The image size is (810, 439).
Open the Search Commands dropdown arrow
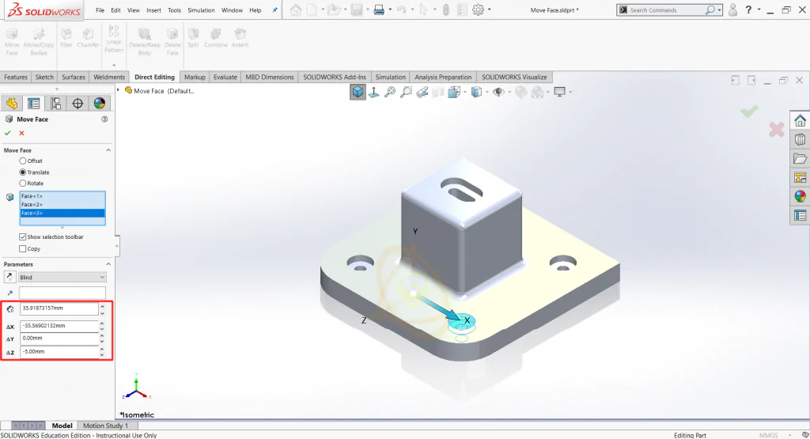tap(719, 9)
